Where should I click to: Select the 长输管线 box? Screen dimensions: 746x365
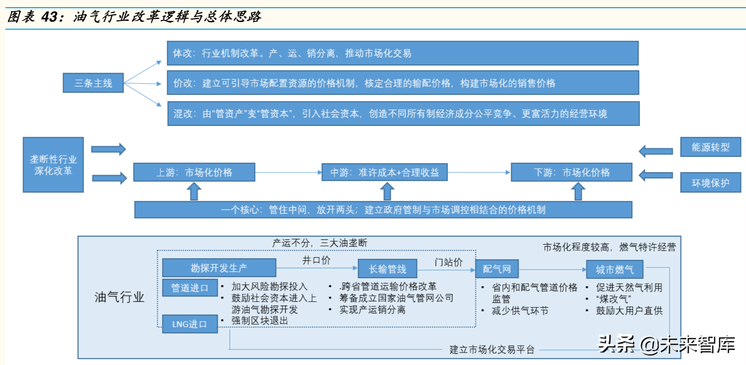[387, 269]
